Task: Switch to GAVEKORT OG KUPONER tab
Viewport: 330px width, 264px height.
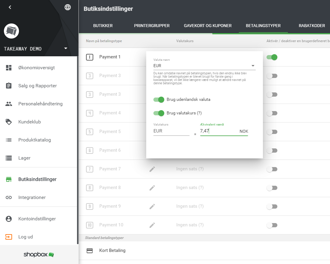Action: 208,26
